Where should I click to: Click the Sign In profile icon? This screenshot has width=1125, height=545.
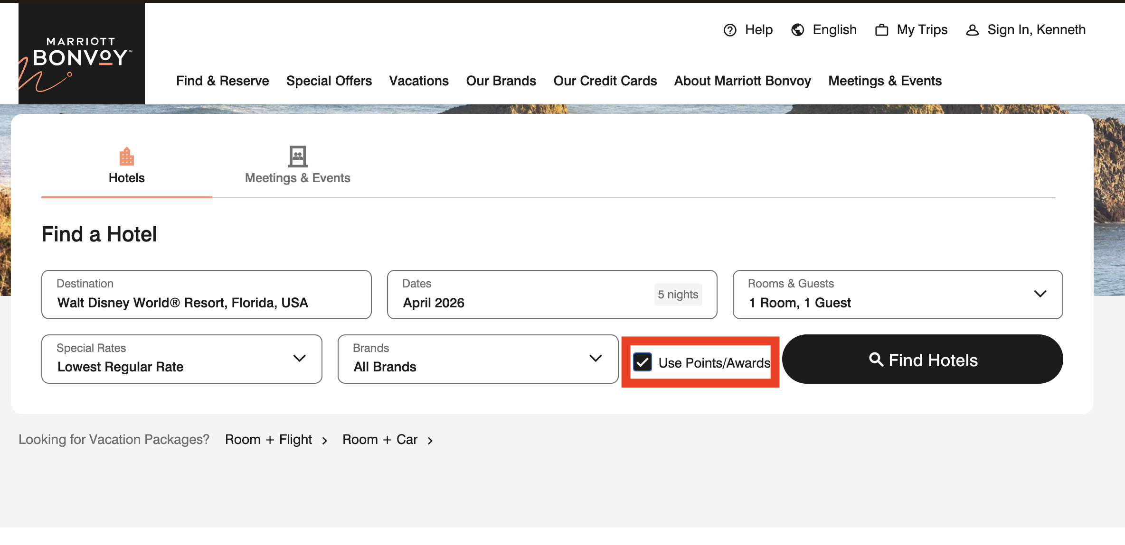(972, 30)
